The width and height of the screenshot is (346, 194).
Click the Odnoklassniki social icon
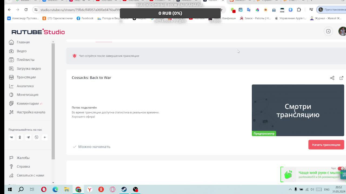tap(20, 137)
